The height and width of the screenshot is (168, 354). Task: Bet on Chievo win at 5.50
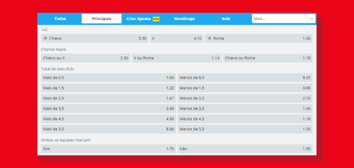point(95,38)
